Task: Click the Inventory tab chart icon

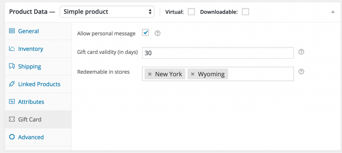Action: [12, 49]
